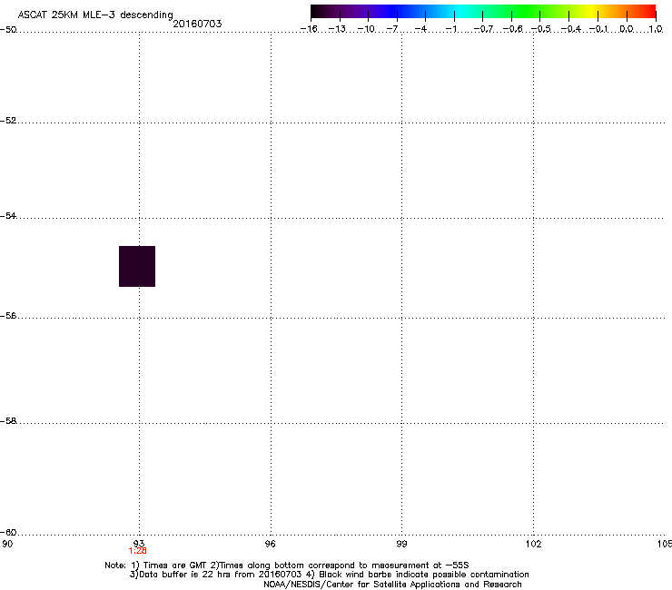This screenshot has height=590, width=672.
Task: Click the -0.7 color bar label
Action: pos(483,29)
